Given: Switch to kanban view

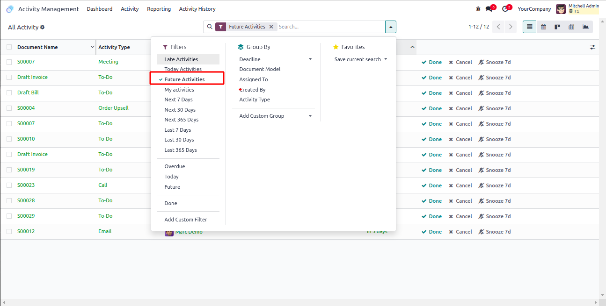Looking at the screenshot, I should click(557, 27).
